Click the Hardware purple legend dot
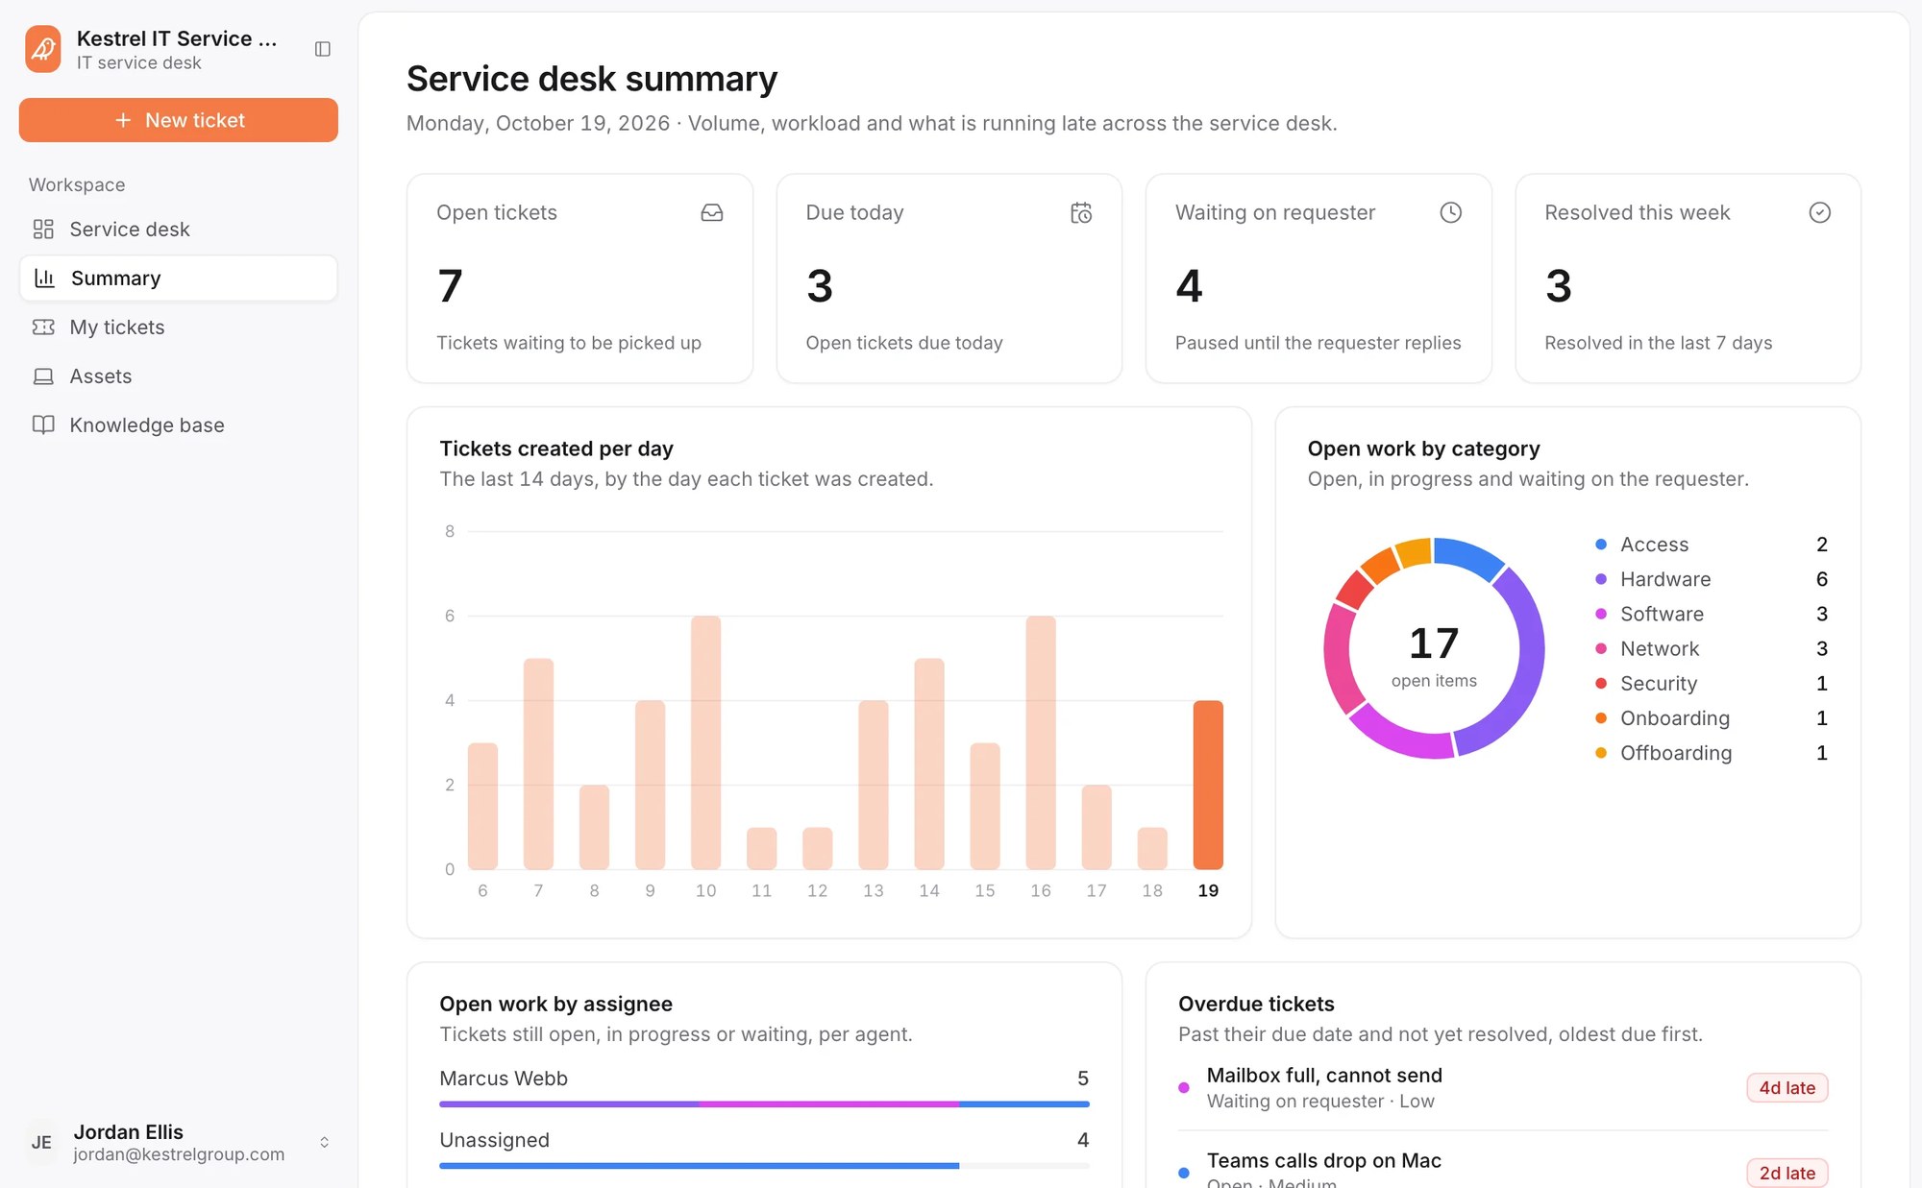1922x1188 pixels. (x=1601, y=579)
